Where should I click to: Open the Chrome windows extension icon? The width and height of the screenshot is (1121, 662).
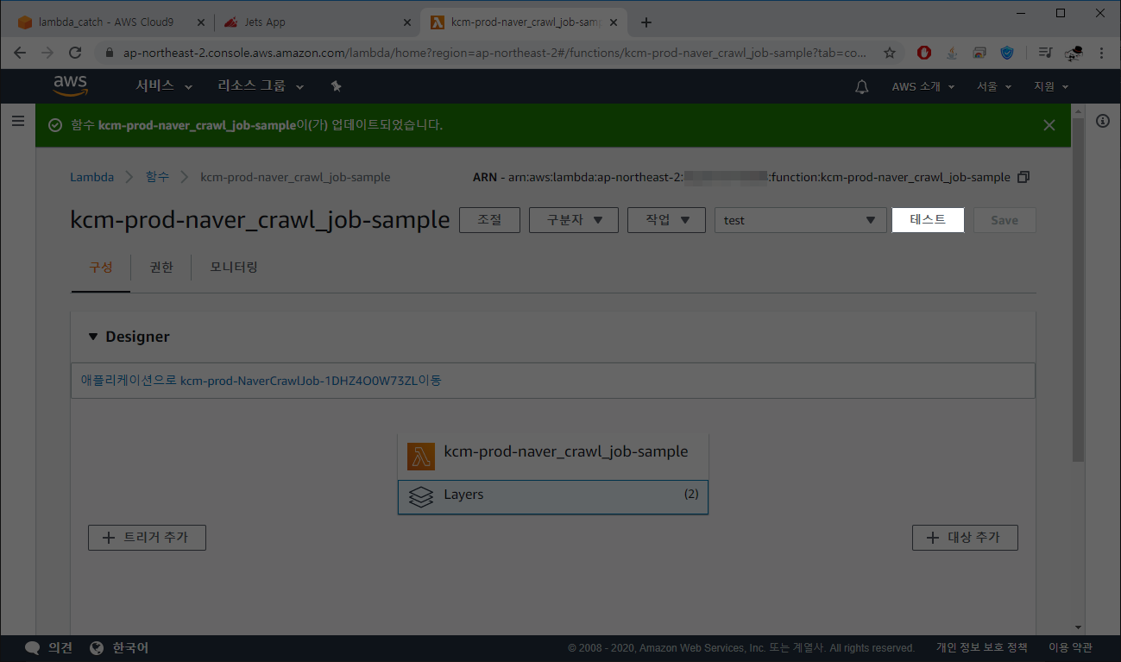point(979,53)
